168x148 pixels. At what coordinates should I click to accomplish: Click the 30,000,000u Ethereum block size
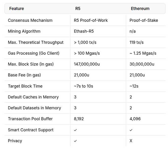tap(142, 64)
